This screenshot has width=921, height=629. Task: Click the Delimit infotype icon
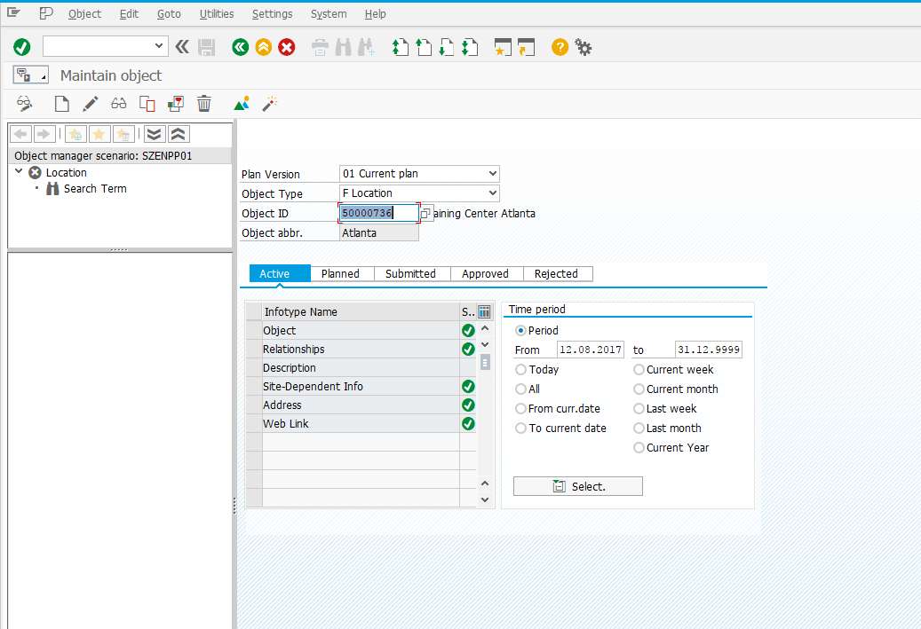[176, 104]
